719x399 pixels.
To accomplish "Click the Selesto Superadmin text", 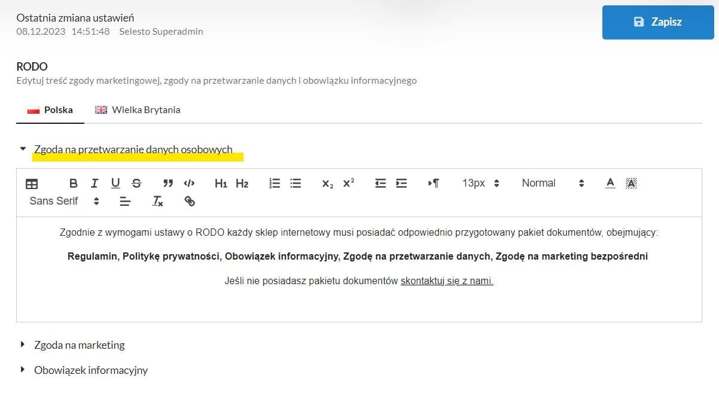I will coord(162,32).
